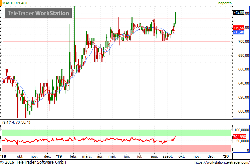Click the máj. month label
Viewport: 250px width, 165px height.
pyautogui.click(x=112, y=156)
